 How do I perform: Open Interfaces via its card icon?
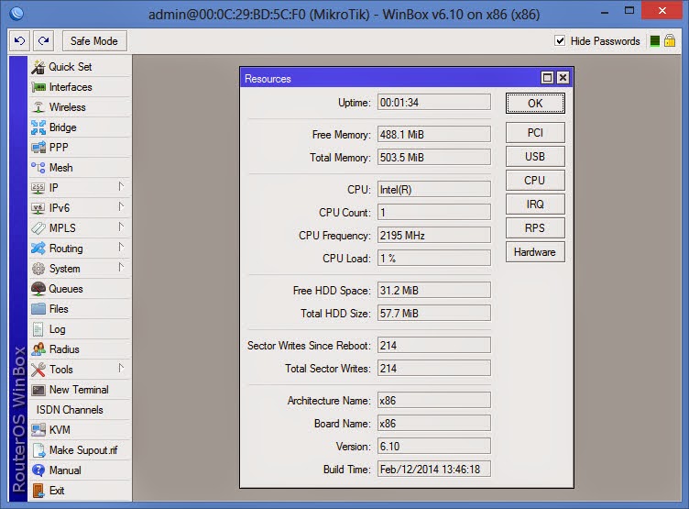(38, 87)
